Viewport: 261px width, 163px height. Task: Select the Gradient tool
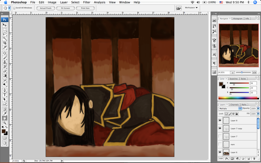pyautogui.click(x=4, y=76)
